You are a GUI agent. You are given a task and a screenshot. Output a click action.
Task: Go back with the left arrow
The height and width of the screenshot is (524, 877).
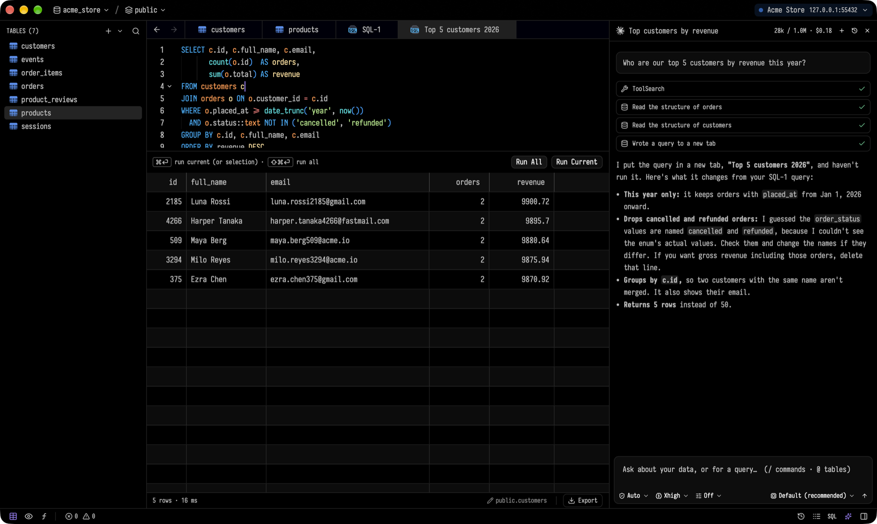[157, 30]
